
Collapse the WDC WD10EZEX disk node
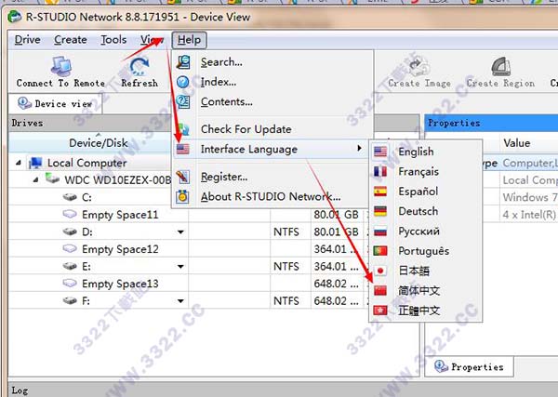(x=35, y=180)
